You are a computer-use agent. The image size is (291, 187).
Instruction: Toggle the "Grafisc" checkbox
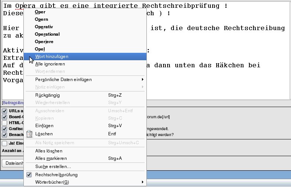point(4,129)
